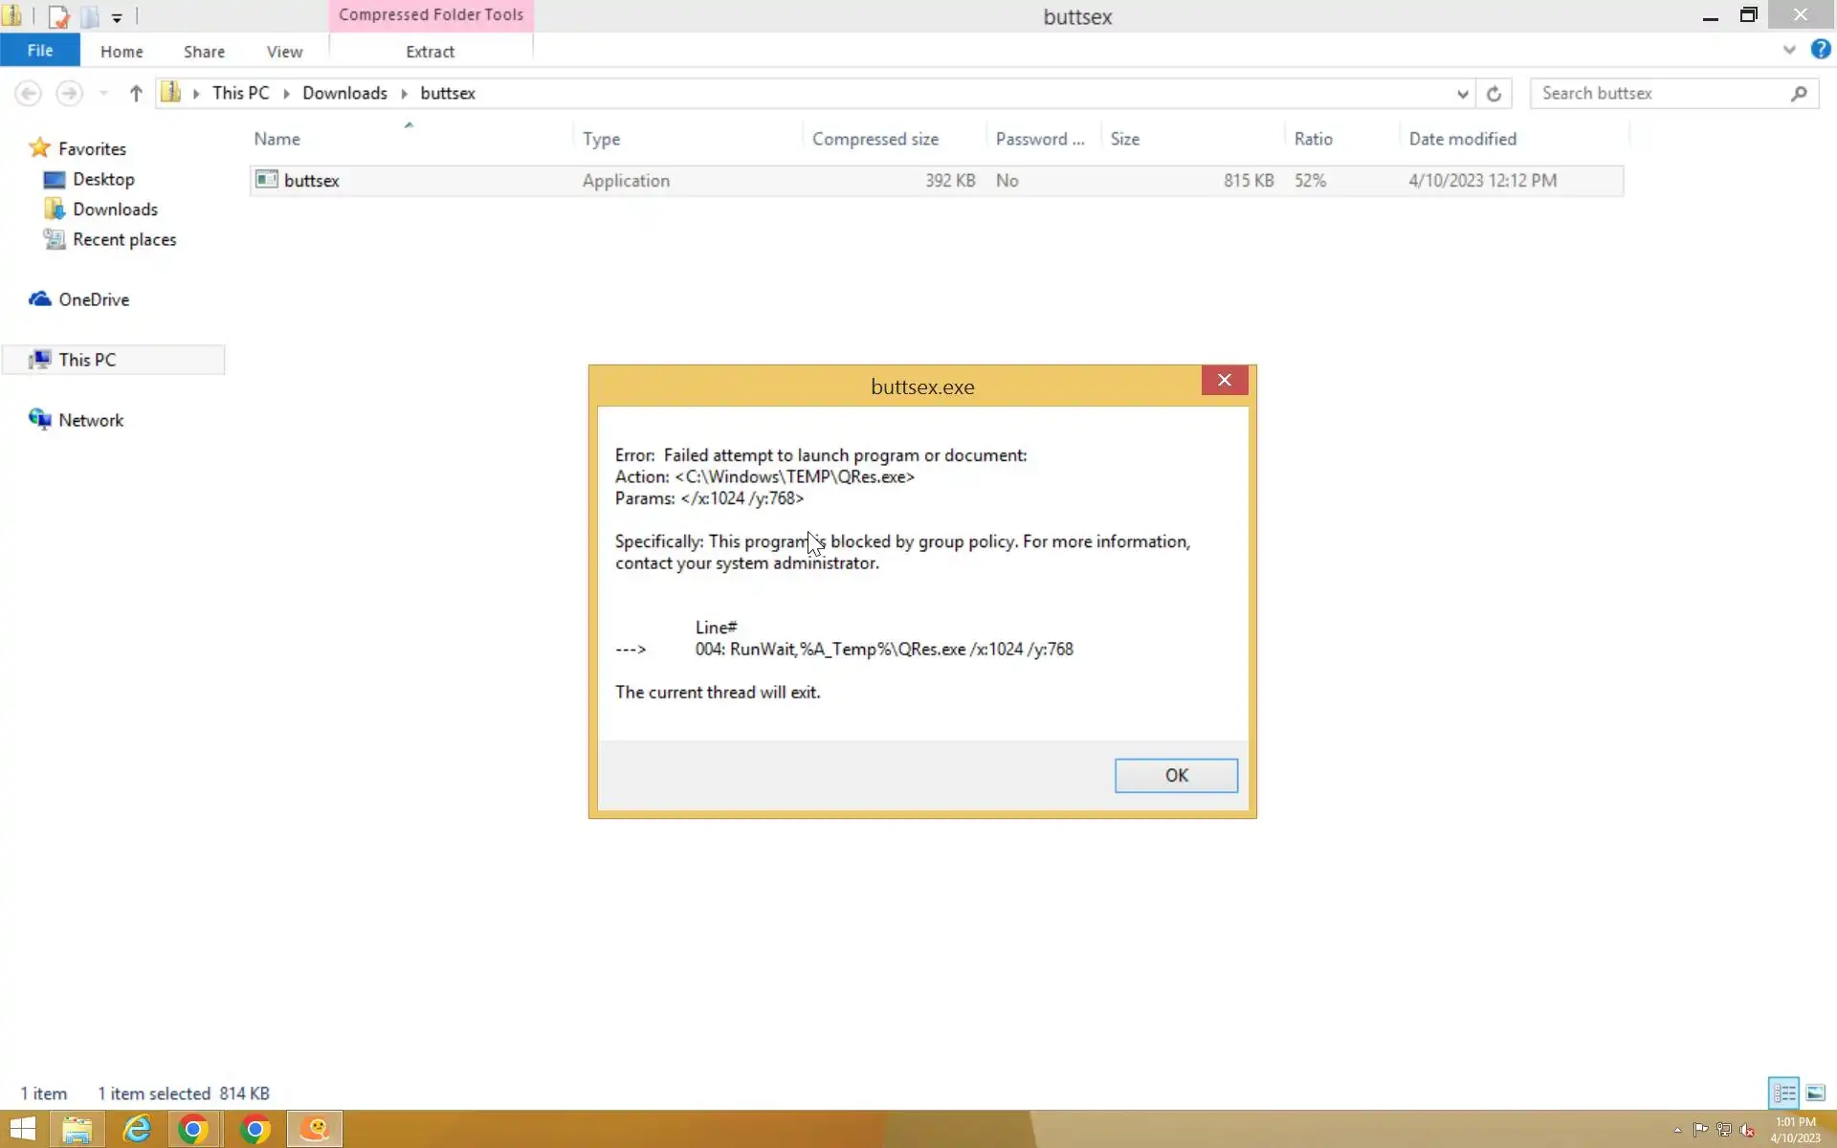The width and height of the screenshot is (1837, 1148).
Task: Open Internet Explorer from the taskbar
Action: tap(137, 1129)
